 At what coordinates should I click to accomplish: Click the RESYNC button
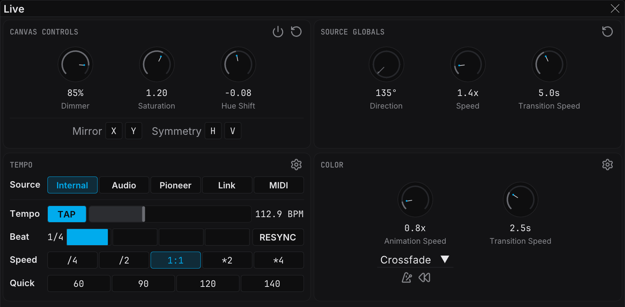278,237
